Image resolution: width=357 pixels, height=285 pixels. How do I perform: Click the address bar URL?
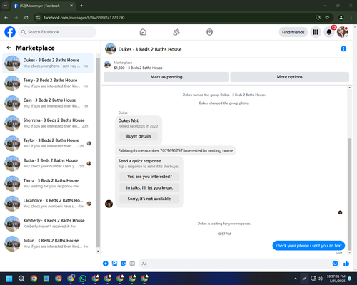[84, 18]
